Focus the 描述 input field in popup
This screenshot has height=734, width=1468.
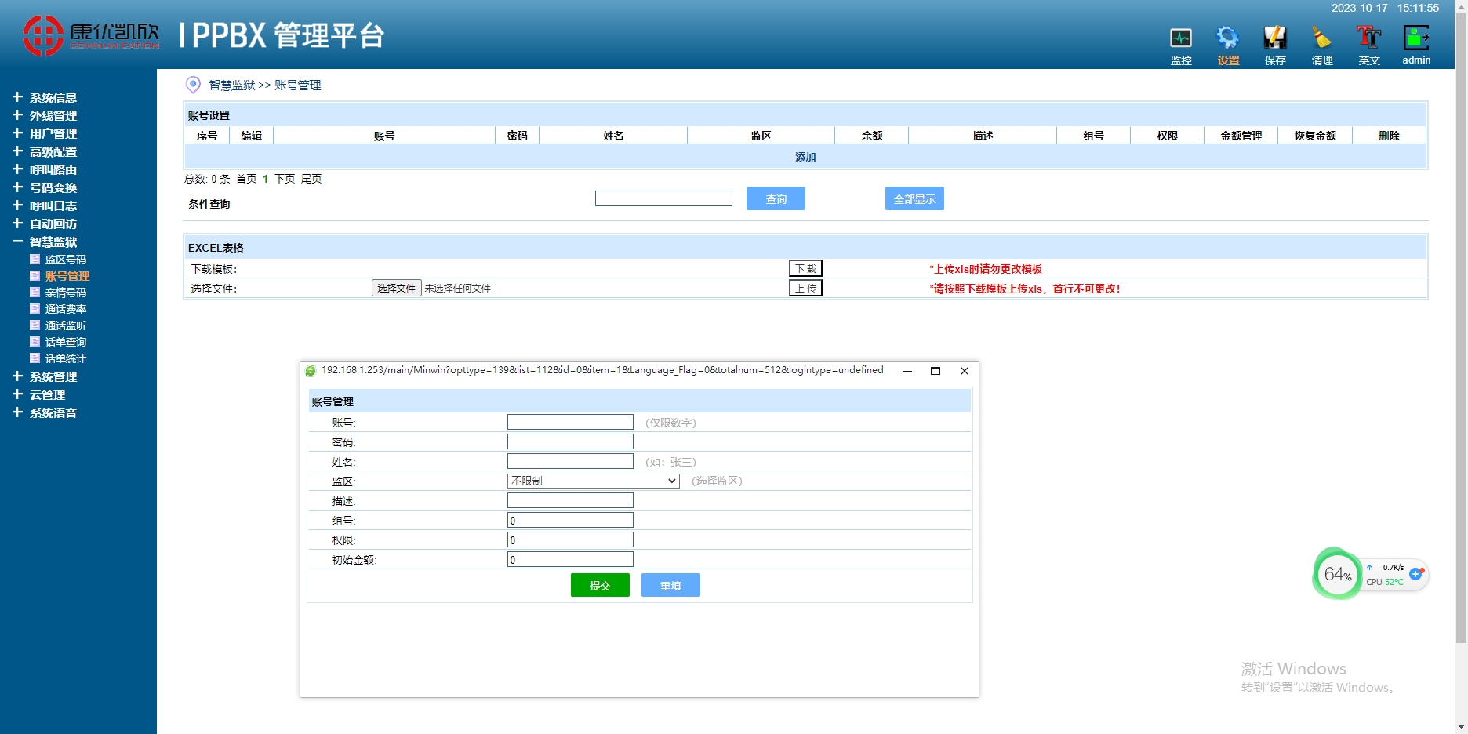pyautogui.click(x=570, y=500)
